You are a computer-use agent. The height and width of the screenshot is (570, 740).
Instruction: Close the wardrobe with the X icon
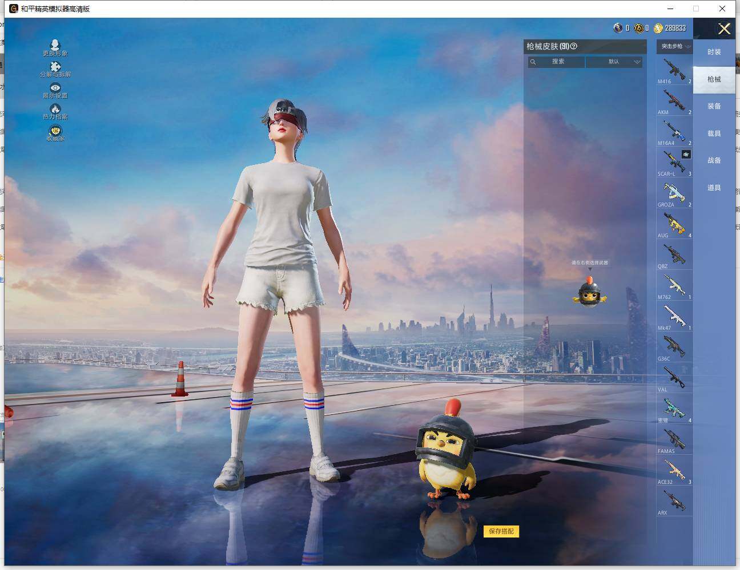(x=724, y=29)
